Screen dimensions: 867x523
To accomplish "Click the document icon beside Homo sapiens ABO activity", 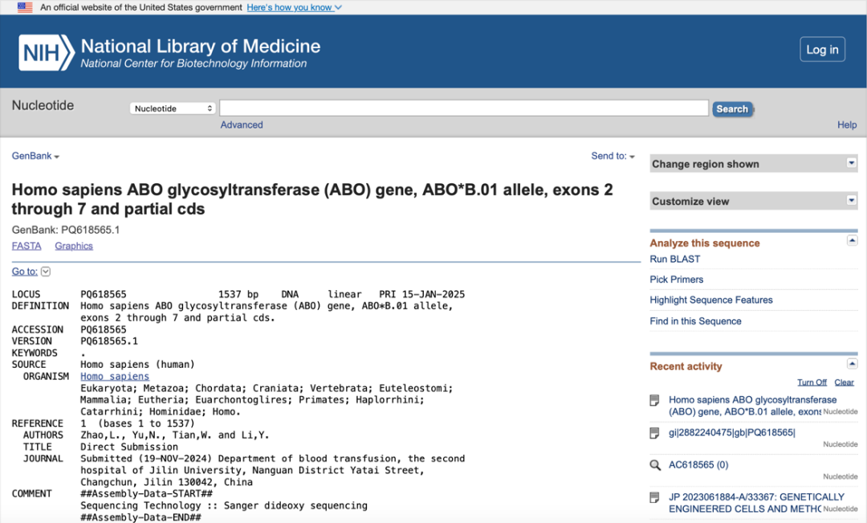I will coord(655,400).
